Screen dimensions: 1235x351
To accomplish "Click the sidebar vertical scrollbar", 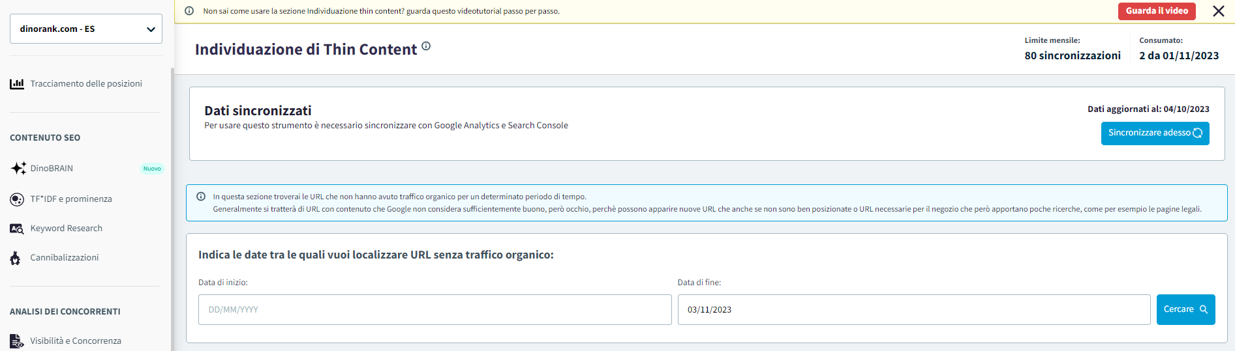I will tap(172, 208).
